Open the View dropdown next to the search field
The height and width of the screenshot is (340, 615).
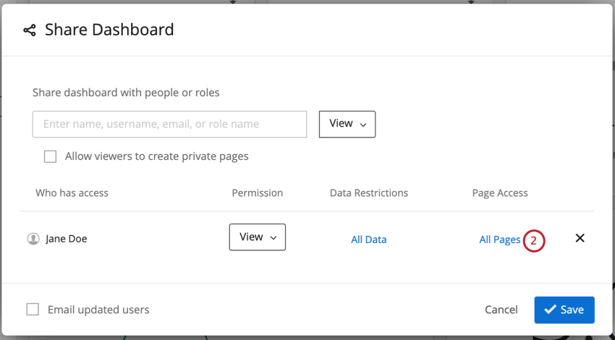tap(347, 124)
